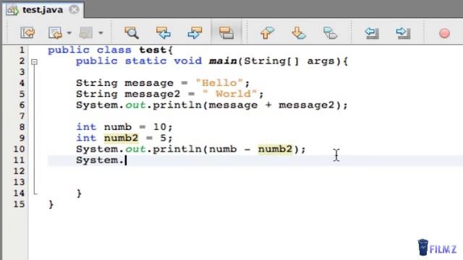The height and width of the screenshot is (260, 463).
Task: Click Find Next Occurrence icon
Action: click(x=195, y=32)
